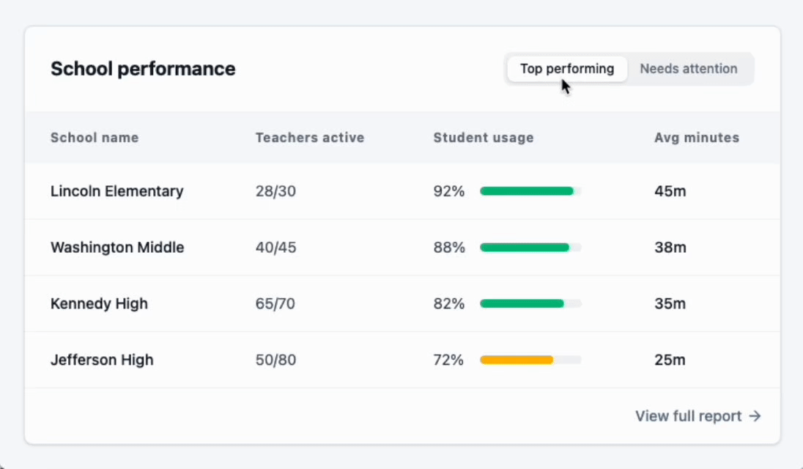803x469 pixels.
Task: Click Lincoln Elementary's 92% usage bar
Action: (x=530, y=191)
